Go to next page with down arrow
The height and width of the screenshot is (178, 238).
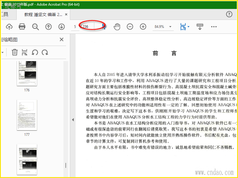pyautogui.click(x=62, y=27)
